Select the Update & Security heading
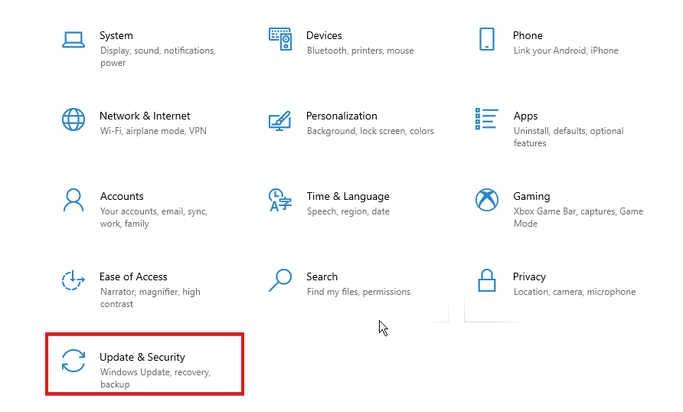Screen dimensions: 683x412 click(142, 357)
